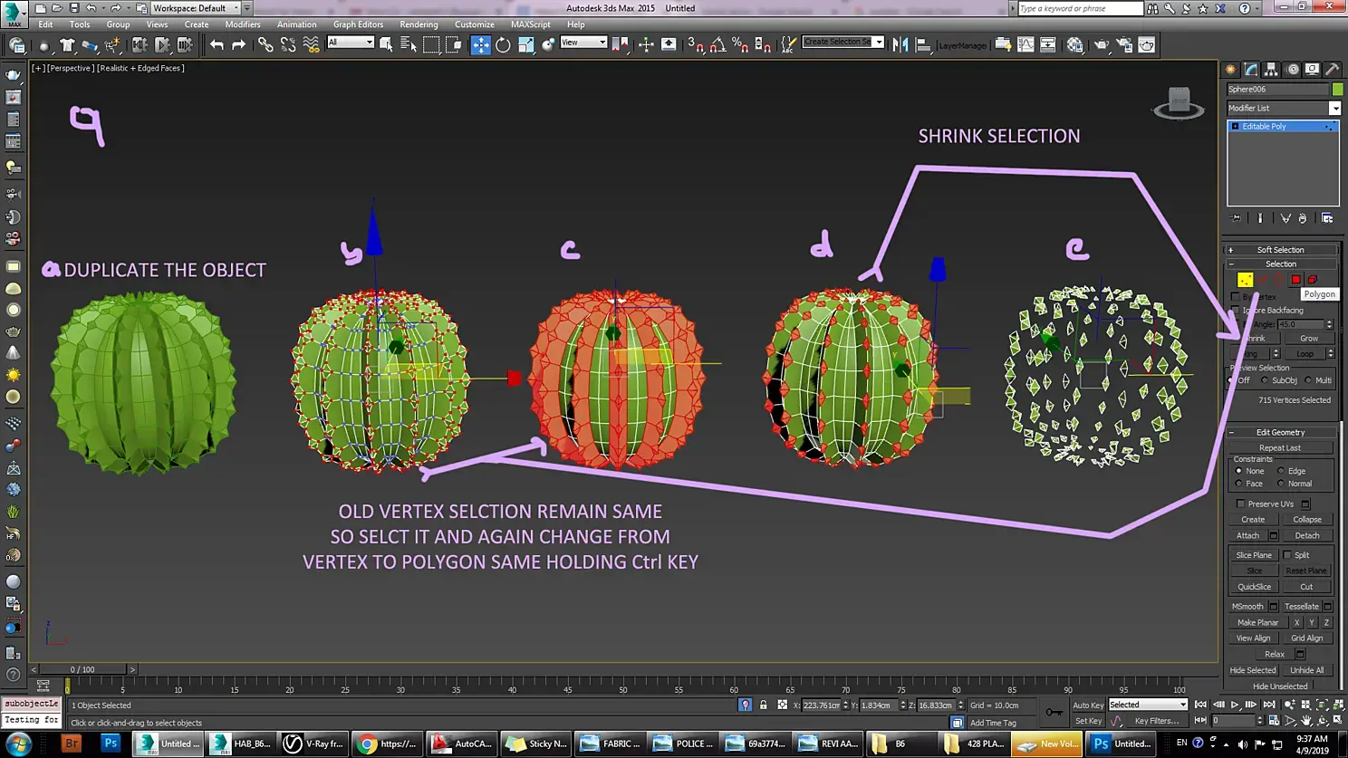Open Photoshop from the Windows taskbar
The width and height of the screenshot is (1348, 758).
(111, 744)
